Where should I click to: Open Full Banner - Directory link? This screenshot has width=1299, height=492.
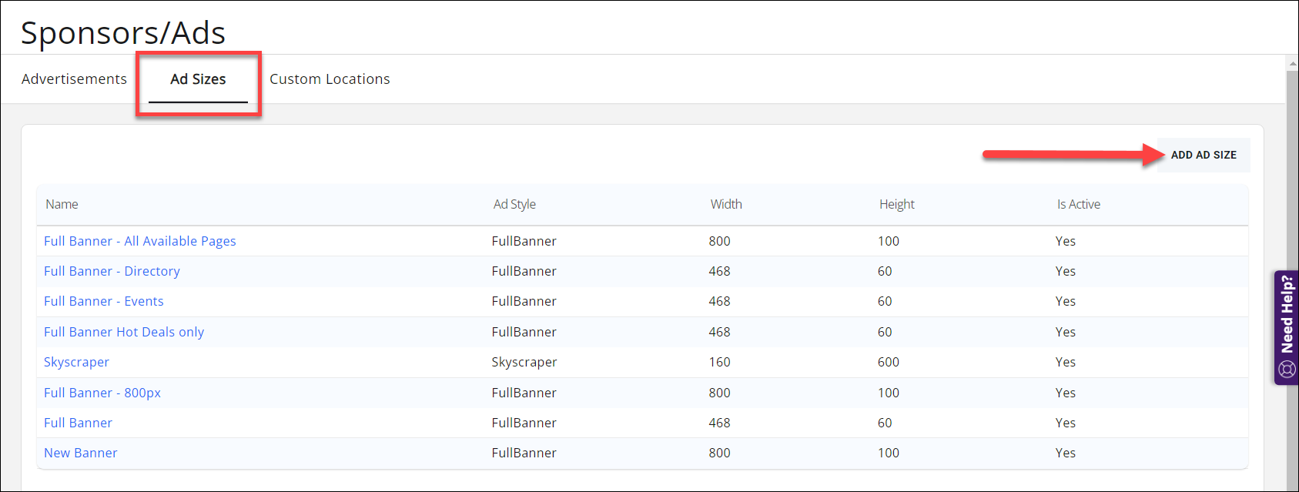[112, 271]
